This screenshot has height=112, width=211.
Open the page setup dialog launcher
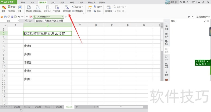(x=84, y=14)
